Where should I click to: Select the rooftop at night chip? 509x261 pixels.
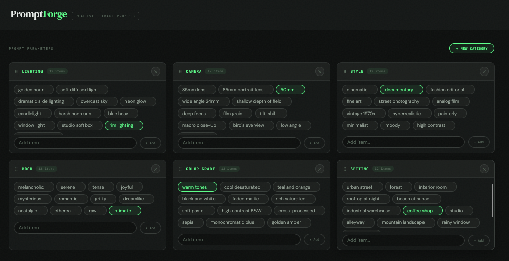pos(366,199)
